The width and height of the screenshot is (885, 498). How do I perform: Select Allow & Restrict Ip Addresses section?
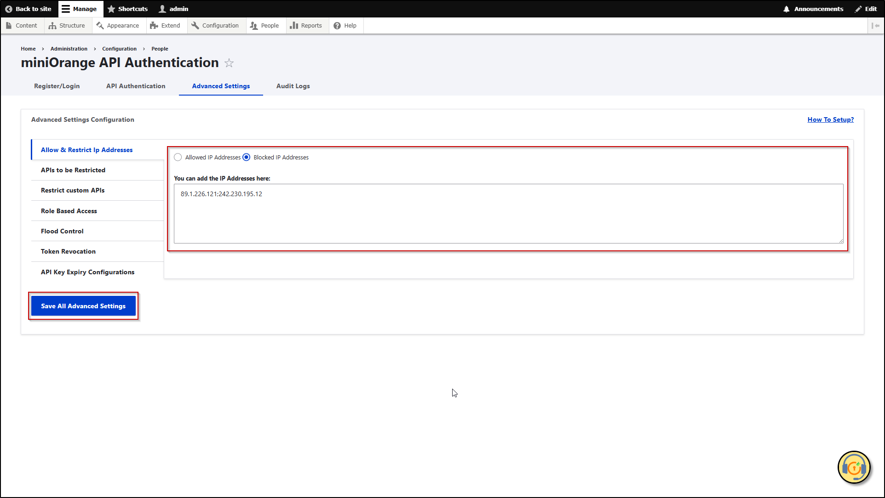[x=98, y=150]
